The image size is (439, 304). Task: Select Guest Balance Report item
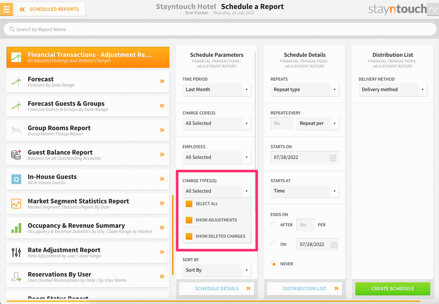coord(88,155)
